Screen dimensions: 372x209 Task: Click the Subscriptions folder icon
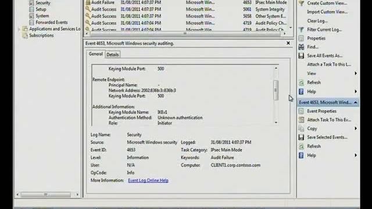point(25,35)
